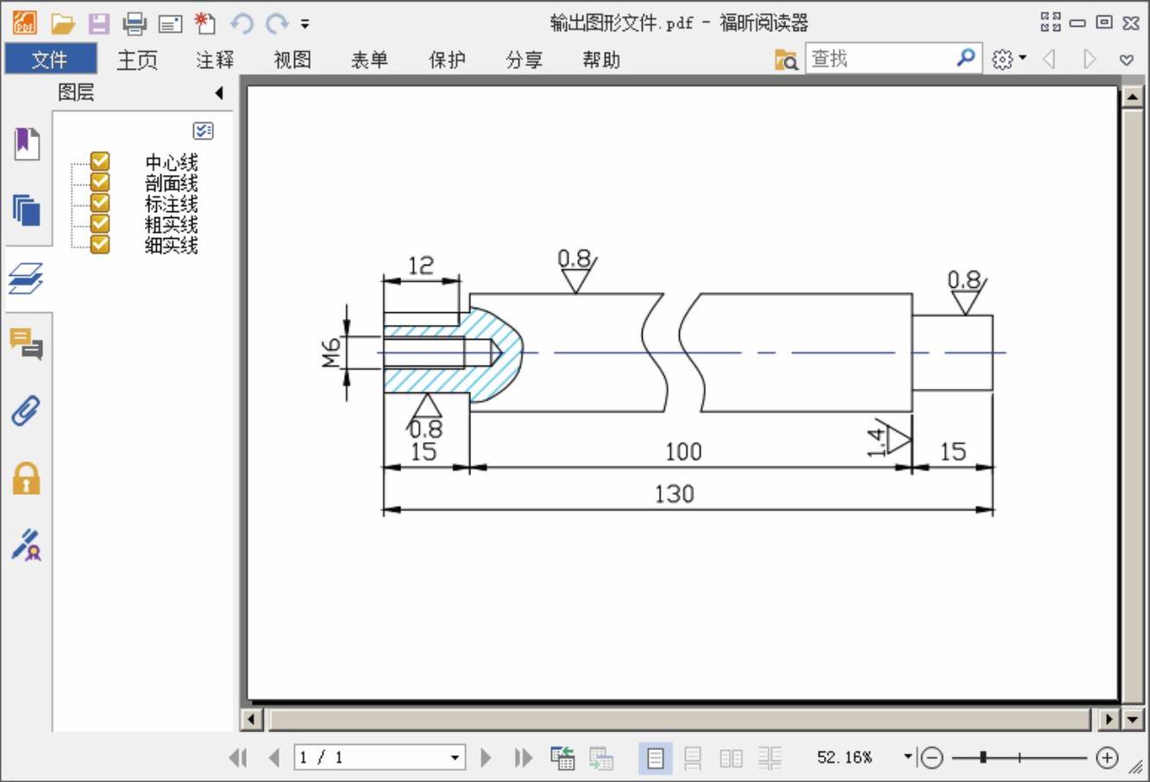Click the Open folder icon in toolbar
The width and height of the screenshot is (1150, 782).
[63, 23]
